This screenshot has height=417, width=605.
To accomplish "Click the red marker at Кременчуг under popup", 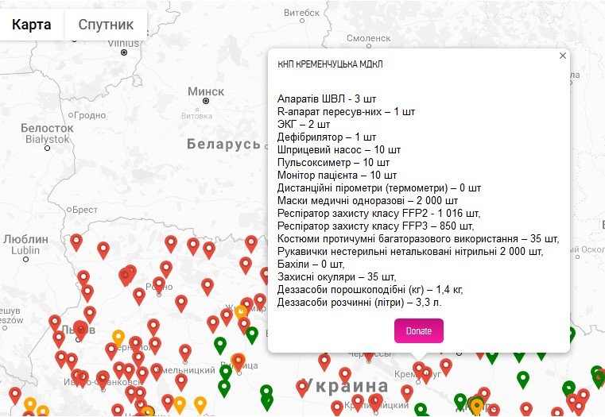I will (x=419, y=370).
